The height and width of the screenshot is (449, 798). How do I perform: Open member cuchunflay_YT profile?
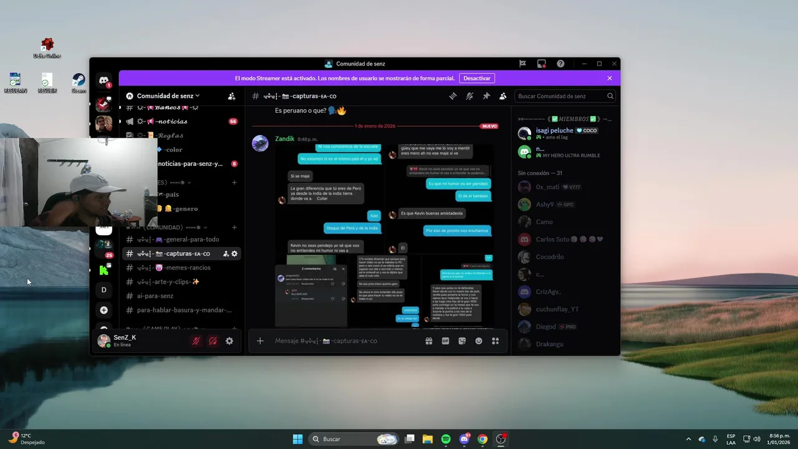coord(565,309)
